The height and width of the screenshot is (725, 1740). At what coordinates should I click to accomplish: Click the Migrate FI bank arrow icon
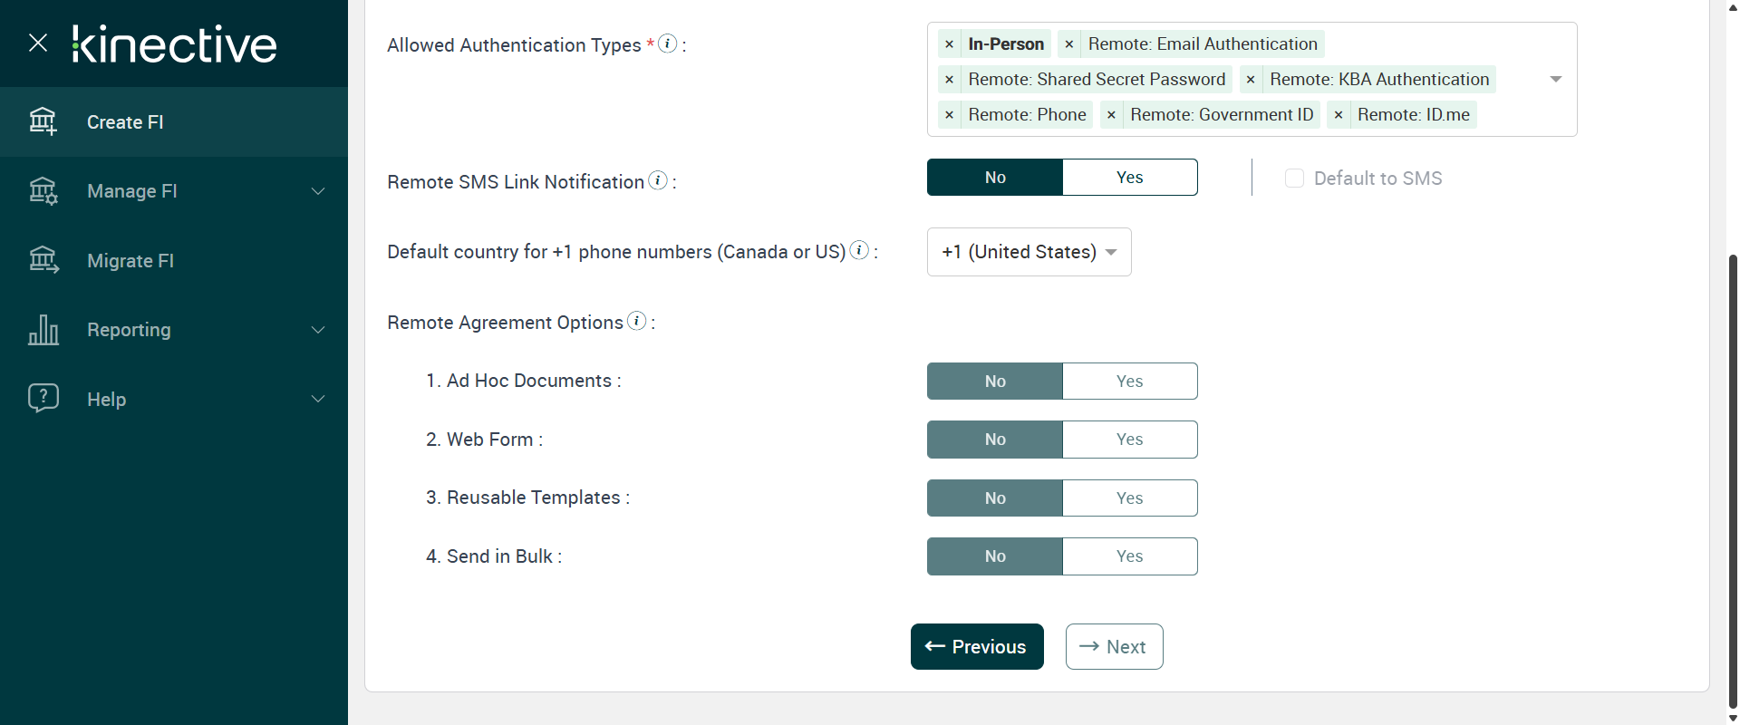point(43,261)
